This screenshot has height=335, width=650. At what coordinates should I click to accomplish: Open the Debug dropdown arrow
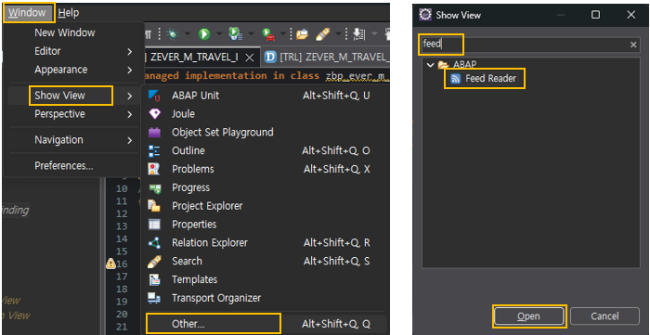pyautogui.click(x=188, y=34)
